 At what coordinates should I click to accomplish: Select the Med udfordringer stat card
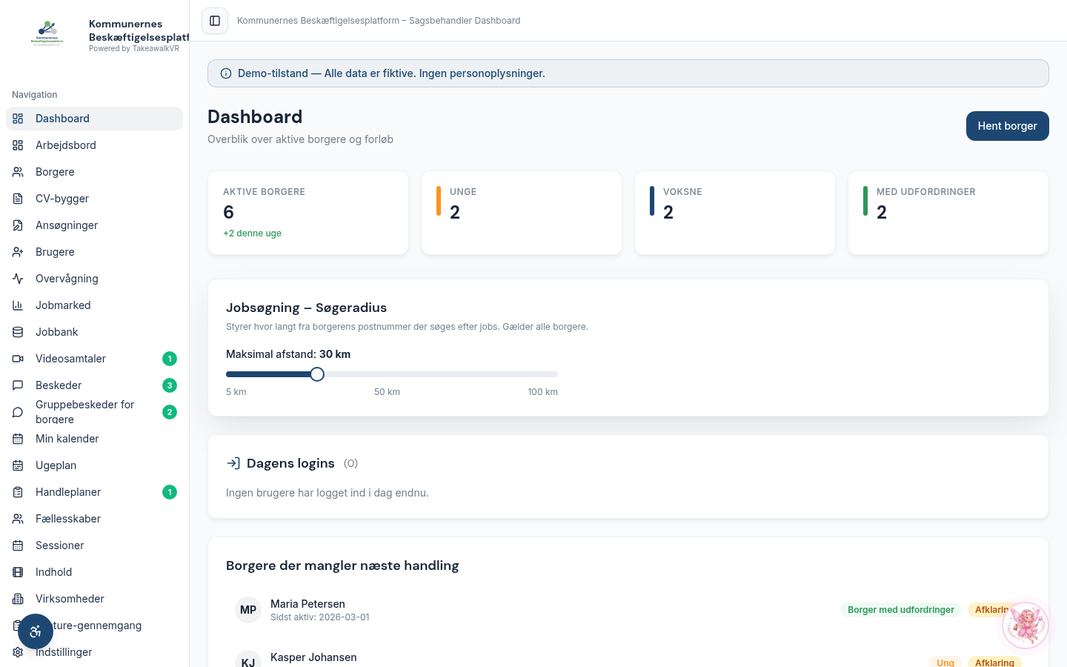(x=948, y=213)
